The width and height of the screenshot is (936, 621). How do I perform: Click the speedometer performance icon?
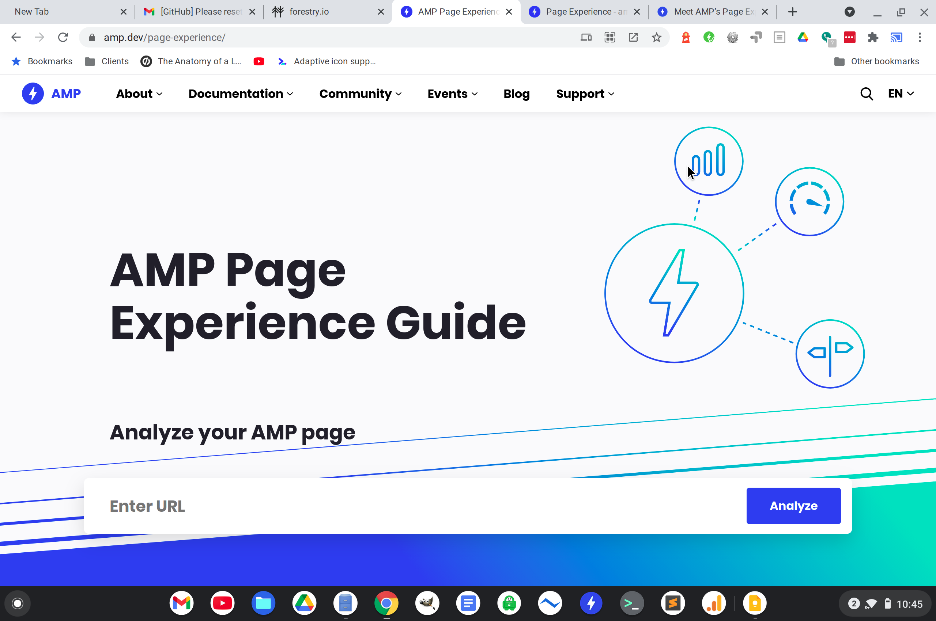click(809, 201)
